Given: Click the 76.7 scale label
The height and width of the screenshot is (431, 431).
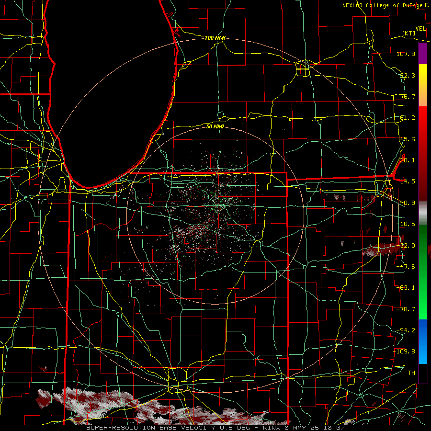Looking at the screenshot, I should click(408, 96).
